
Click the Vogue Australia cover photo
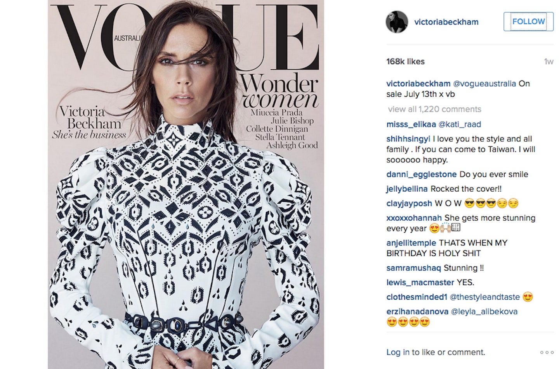[x=186, y=184]
